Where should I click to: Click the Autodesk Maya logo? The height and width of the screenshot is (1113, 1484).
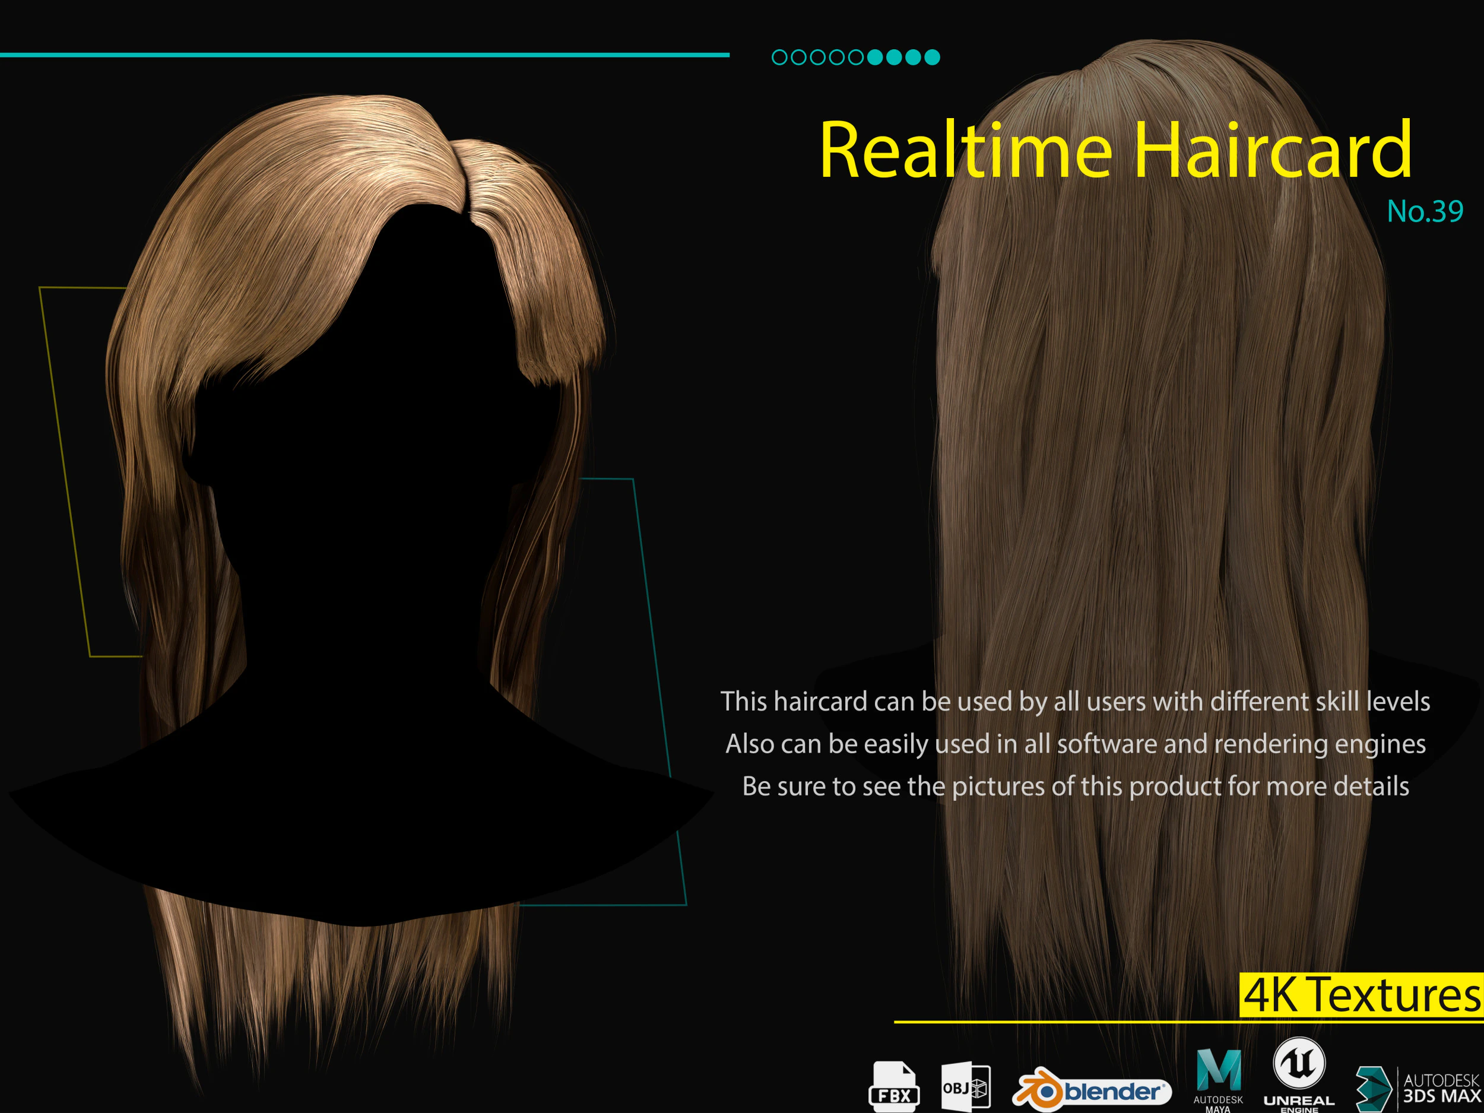pos(1218,1080)
